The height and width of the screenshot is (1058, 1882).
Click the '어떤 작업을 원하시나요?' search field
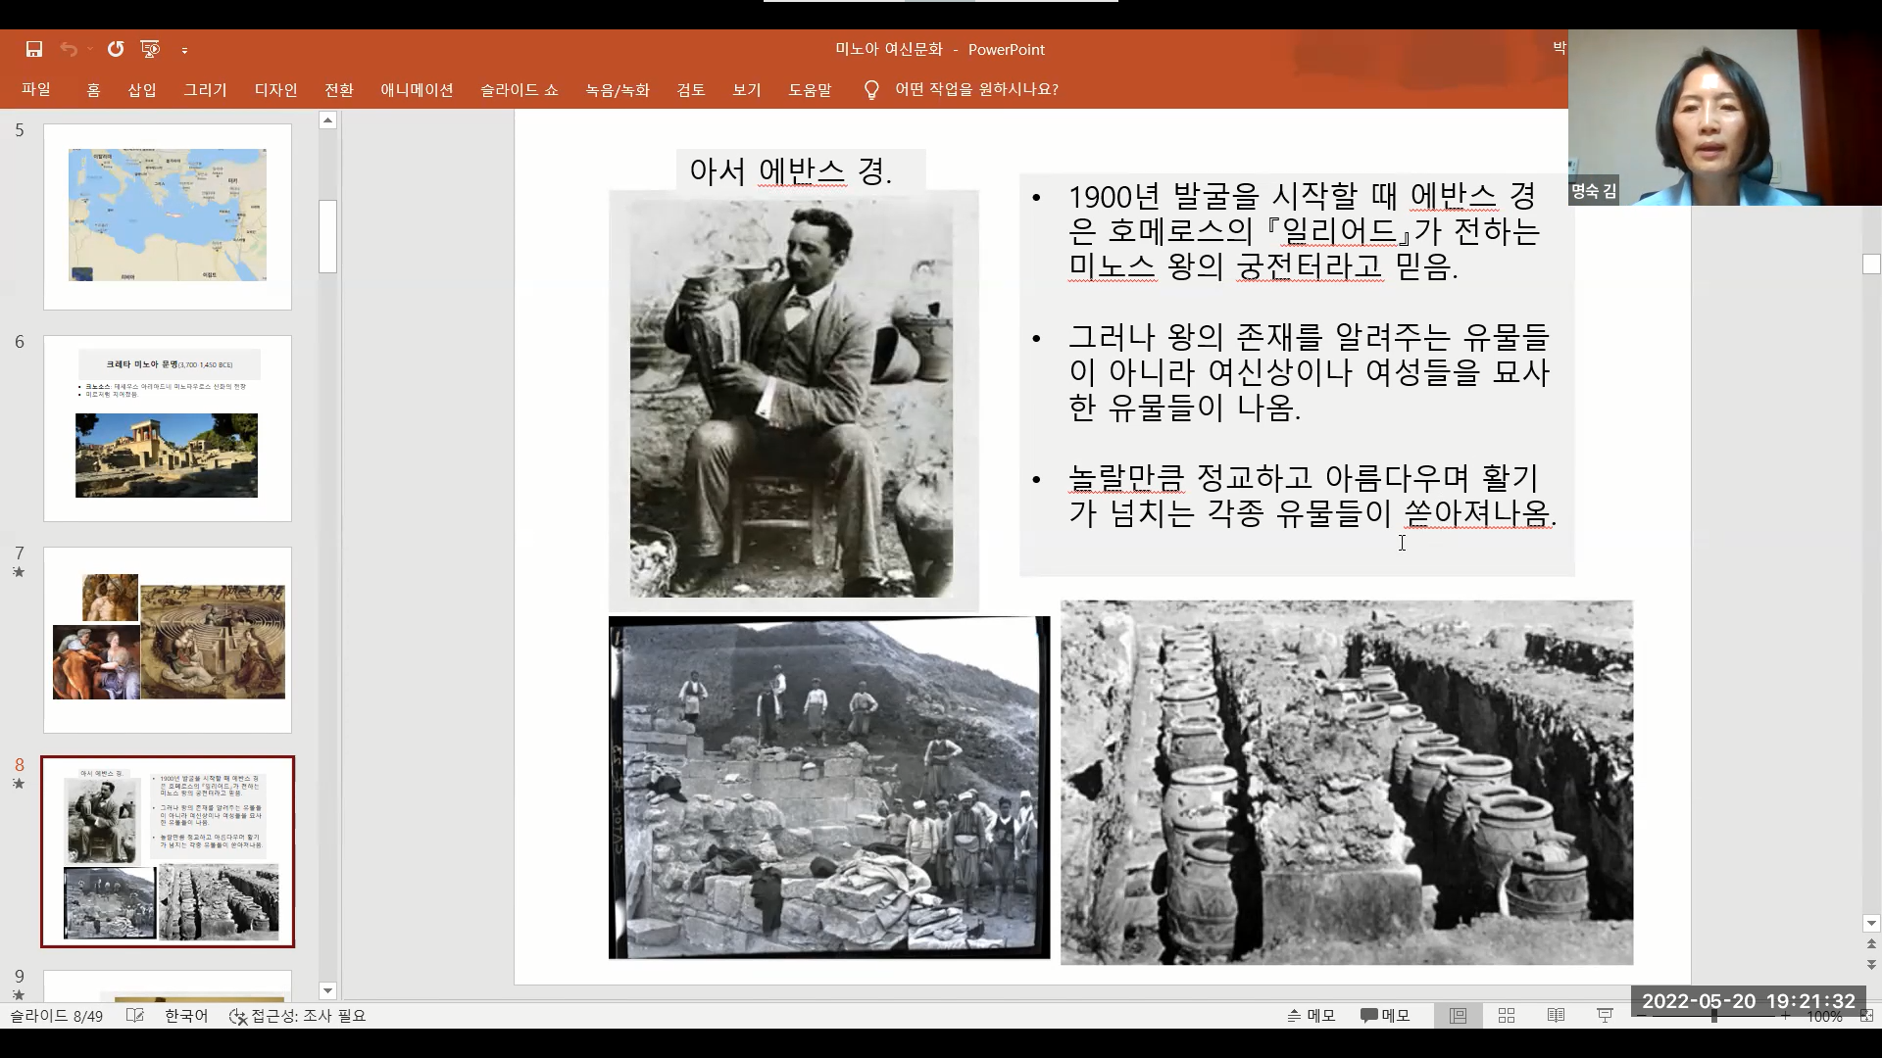tap(976, 89)
